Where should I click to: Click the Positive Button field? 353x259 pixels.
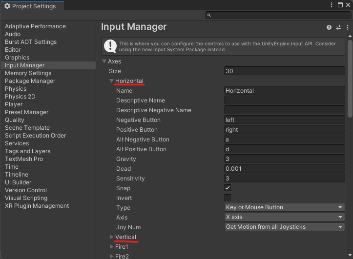tap(284, 130)
